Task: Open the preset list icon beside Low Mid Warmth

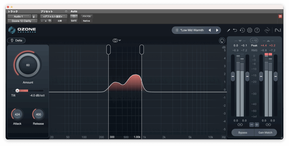Action: point(177,30)
